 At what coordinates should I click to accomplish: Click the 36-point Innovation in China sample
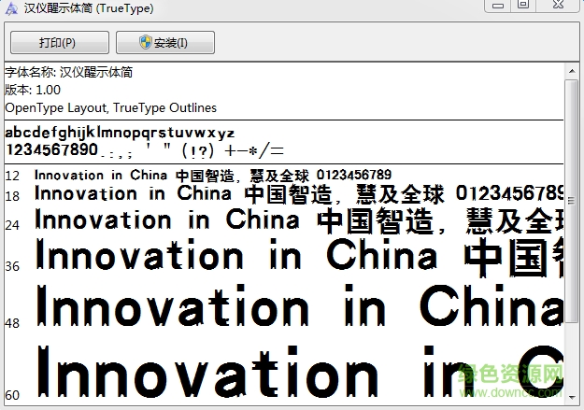[299, 258]
